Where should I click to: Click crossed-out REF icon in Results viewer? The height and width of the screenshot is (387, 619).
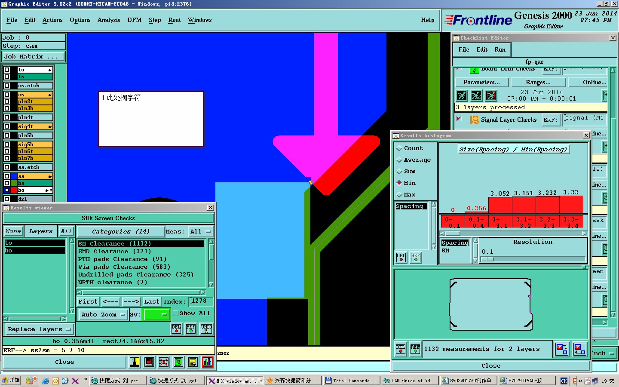point(164,362)
